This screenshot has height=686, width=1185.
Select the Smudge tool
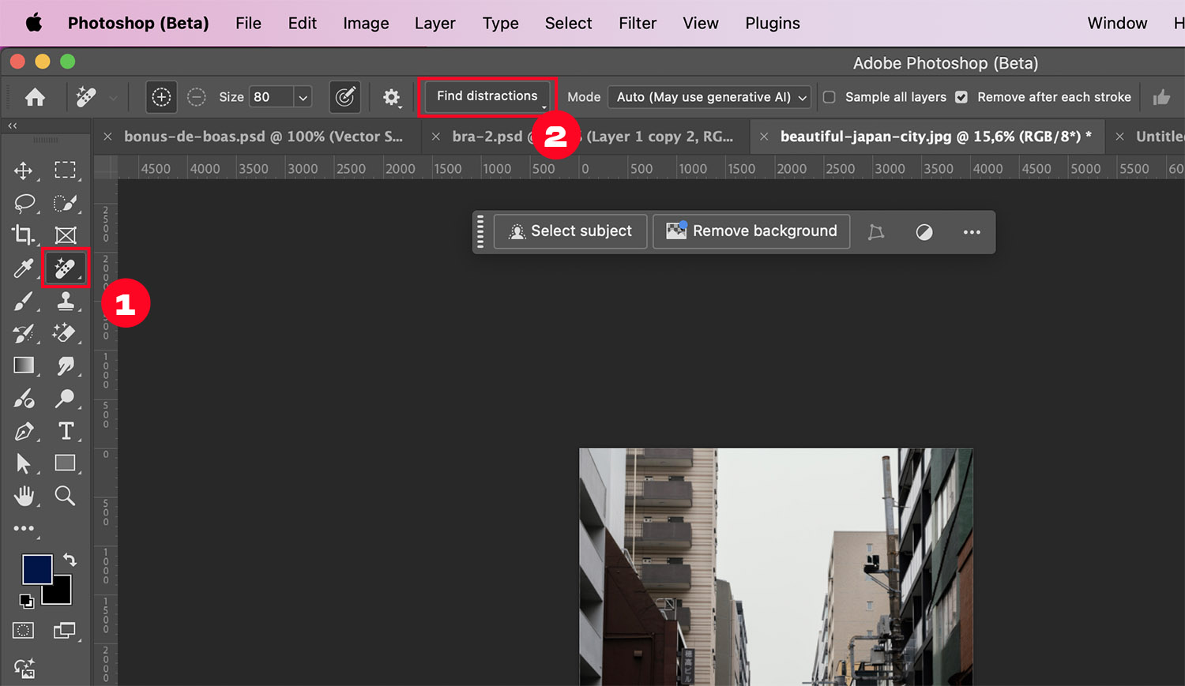point(65,365)
